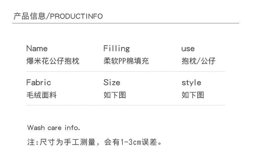Screen dimensions: 256x157
Task: Click the Size field label
Action: pos(112,83)
